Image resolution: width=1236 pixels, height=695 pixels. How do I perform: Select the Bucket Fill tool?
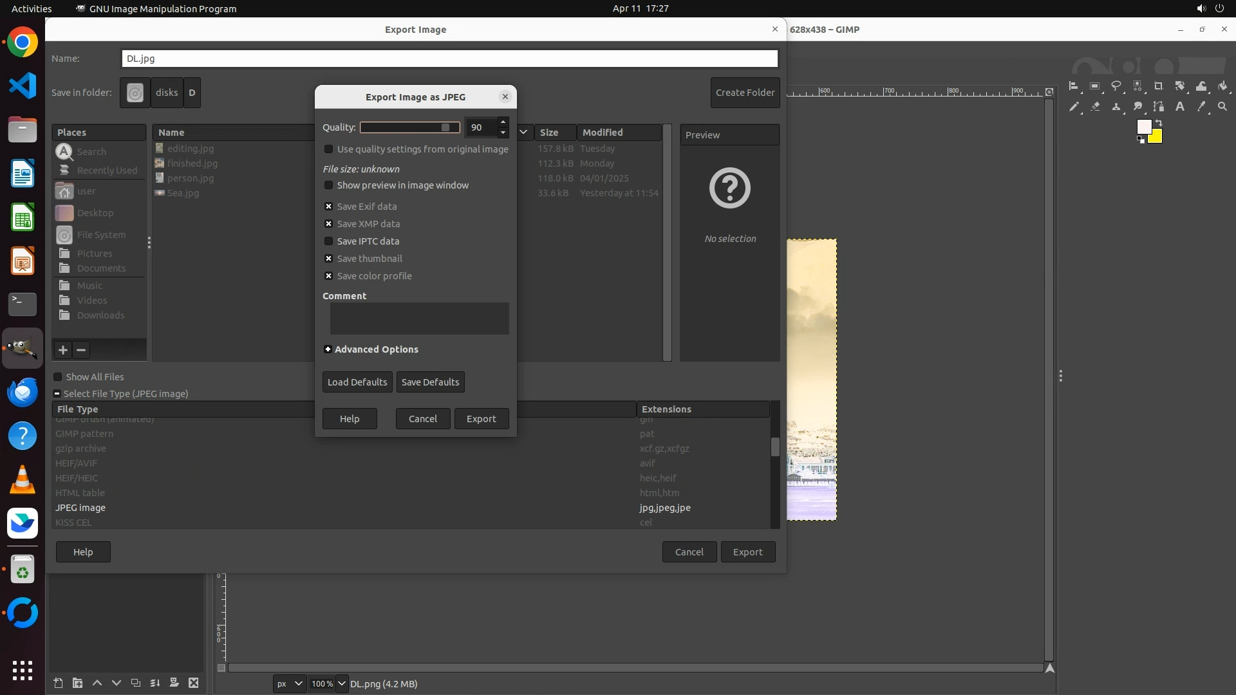tap(1222, 86)
